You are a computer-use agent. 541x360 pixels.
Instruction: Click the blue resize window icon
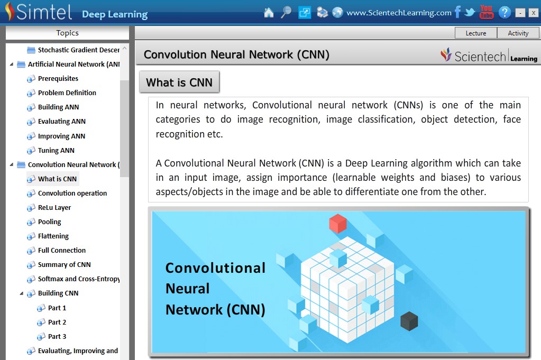tap(304, 13)
